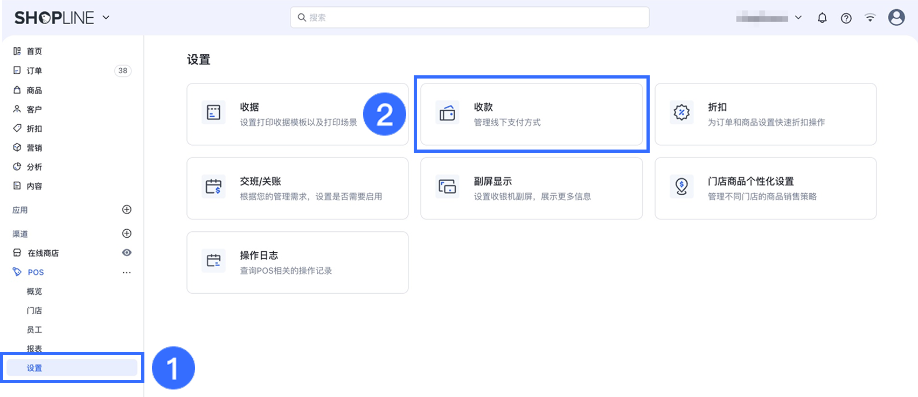Open the 副屏显示 settings card
Image resolution: width=918 pixels, height=397 pixels.
click(532, 188)
